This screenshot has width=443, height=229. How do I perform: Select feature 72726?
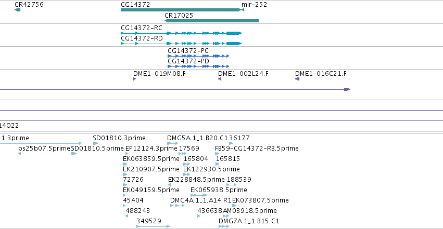[x=125, y=185]
